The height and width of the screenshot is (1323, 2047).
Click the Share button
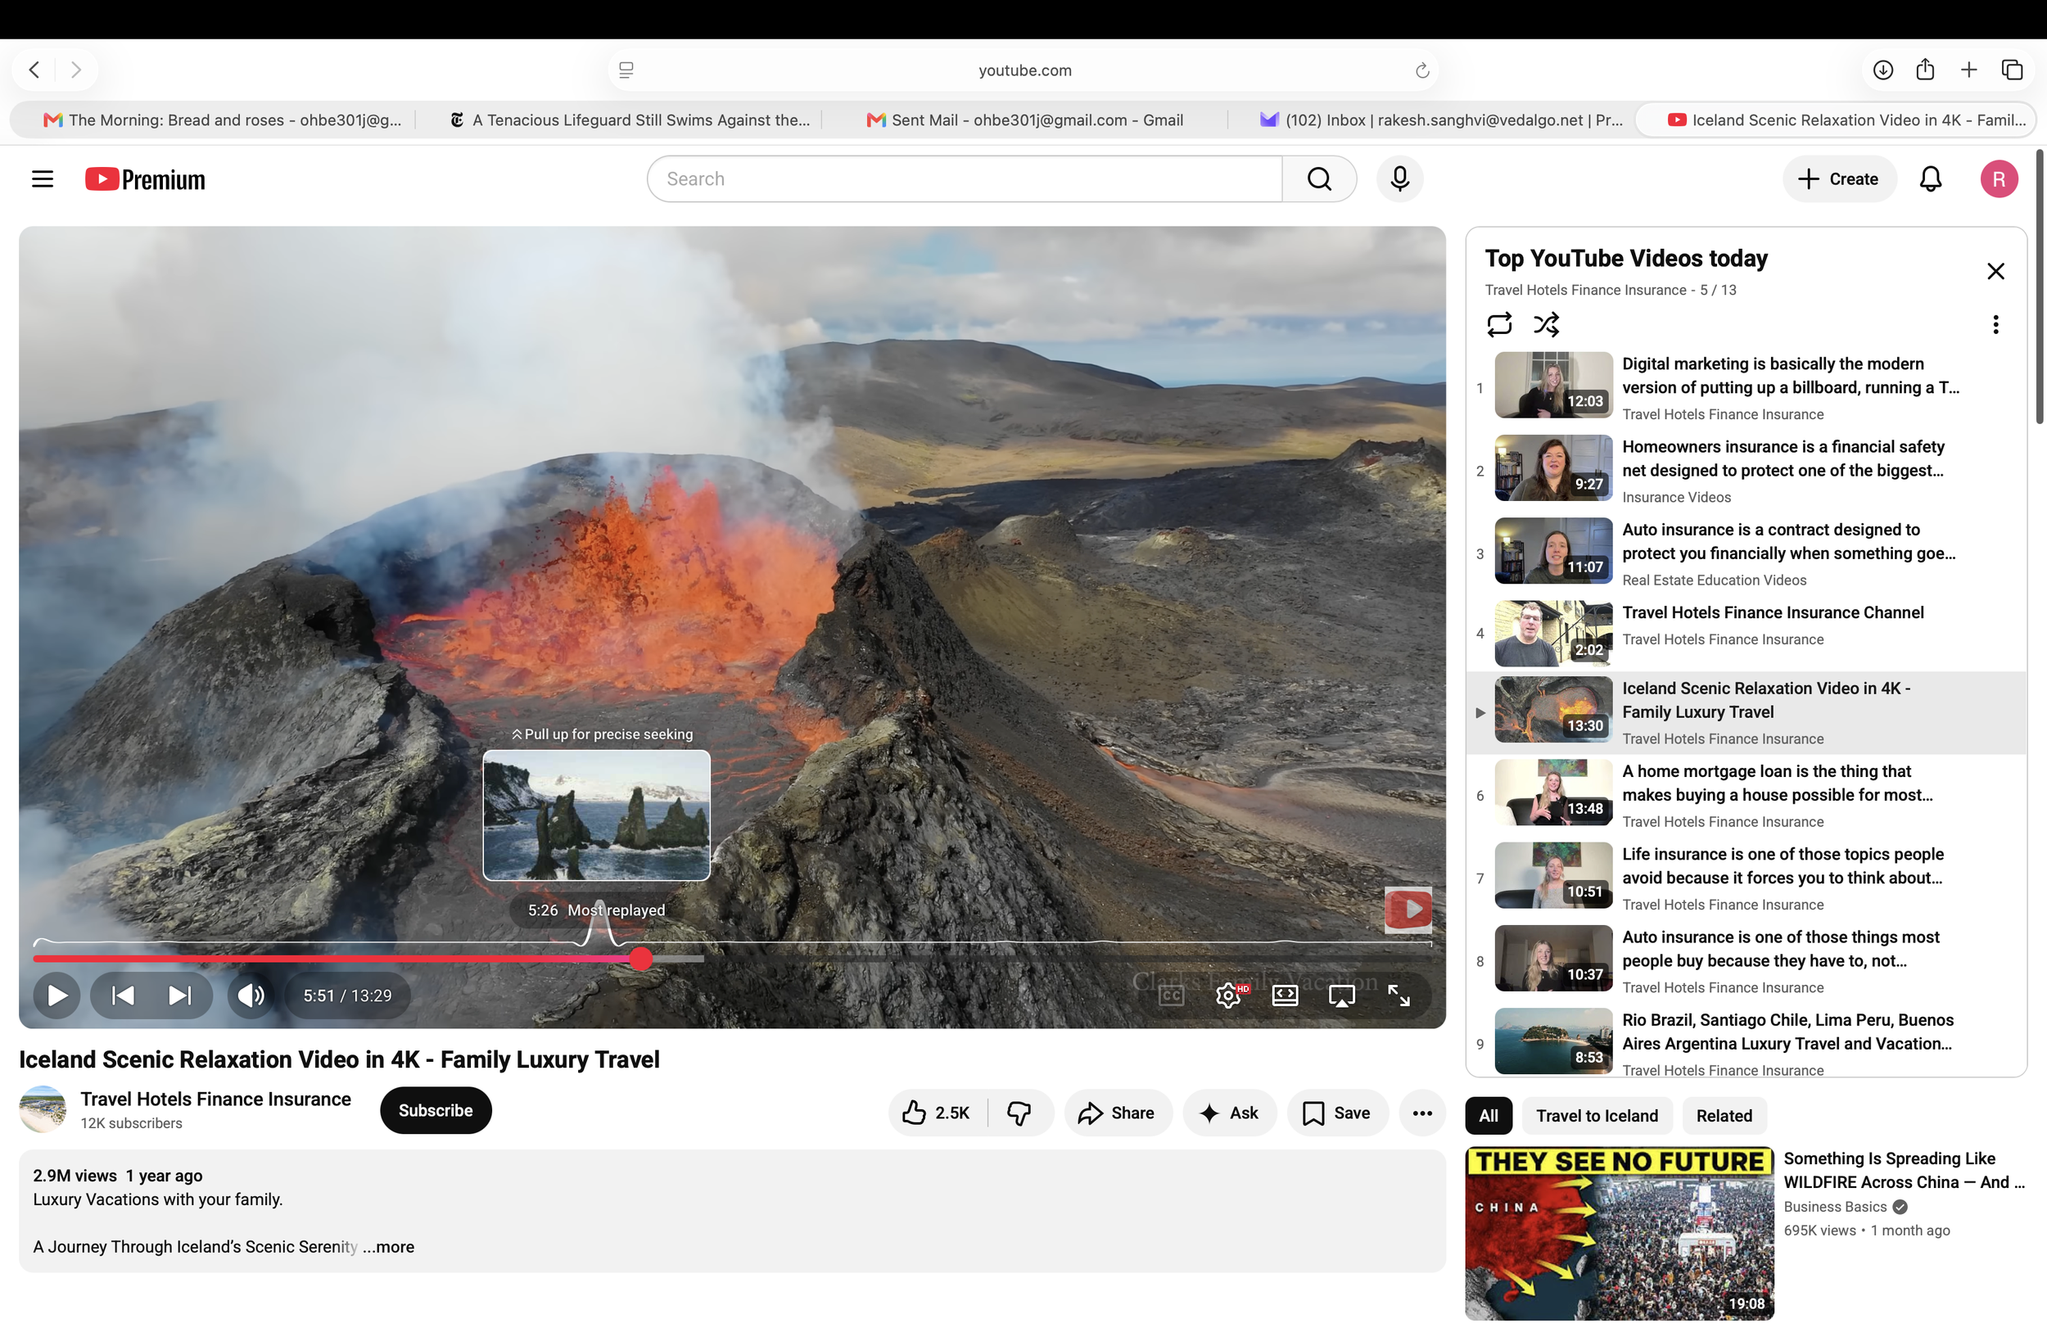click(x=1118, y=1113)
